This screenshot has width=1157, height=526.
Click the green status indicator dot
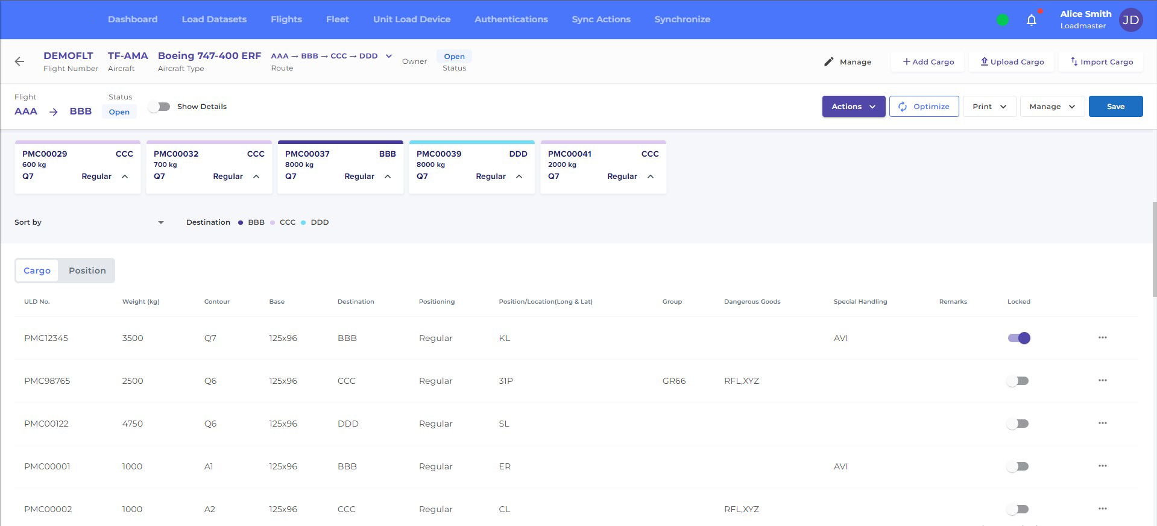pyautogui.click(x=1003, y=20)
